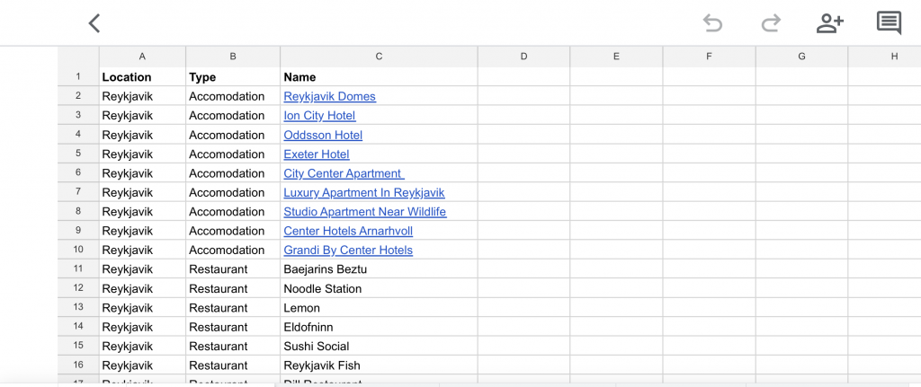Screen dimensions: 921x387
Task: Click the Name header cell
Action: [x=379, y=77]
